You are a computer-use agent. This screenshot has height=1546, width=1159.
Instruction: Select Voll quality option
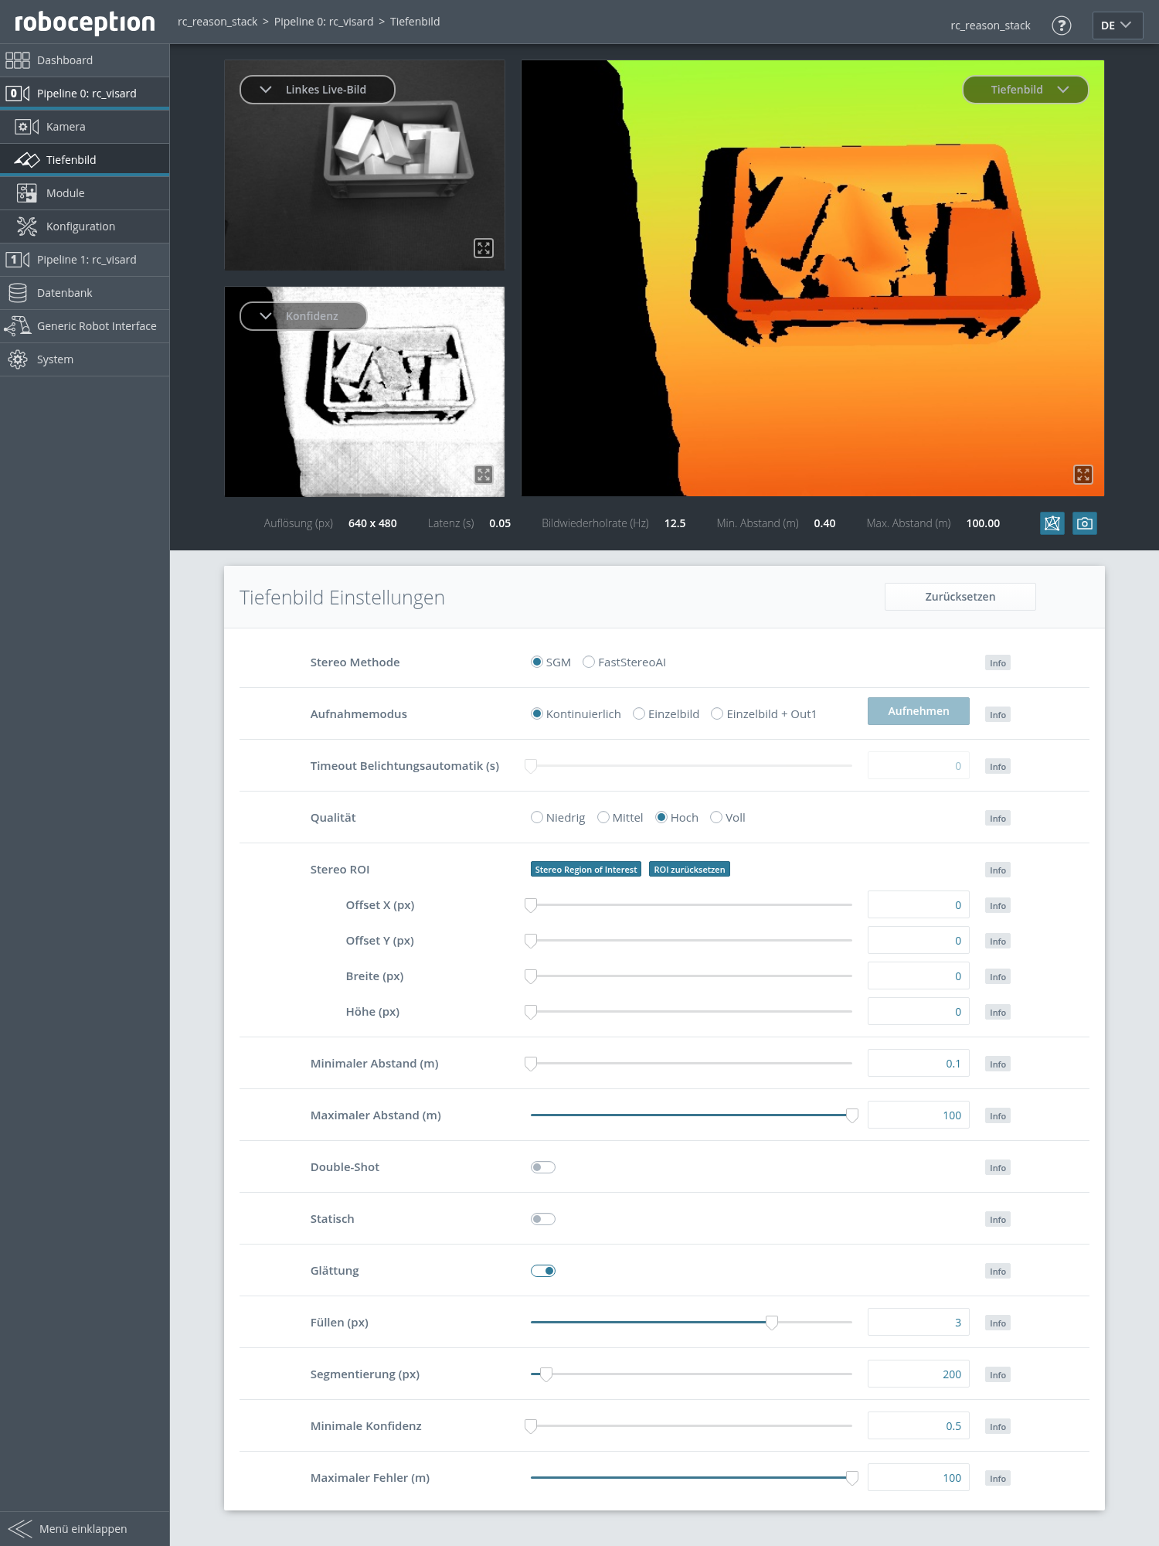[716, 818]
